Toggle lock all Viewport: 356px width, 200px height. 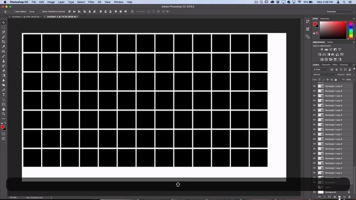pyautogui.click(x=336, y=79)
